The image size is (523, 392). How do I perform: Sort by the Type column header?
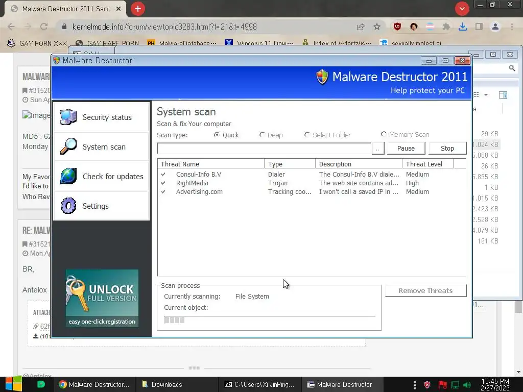pos(290,164)
